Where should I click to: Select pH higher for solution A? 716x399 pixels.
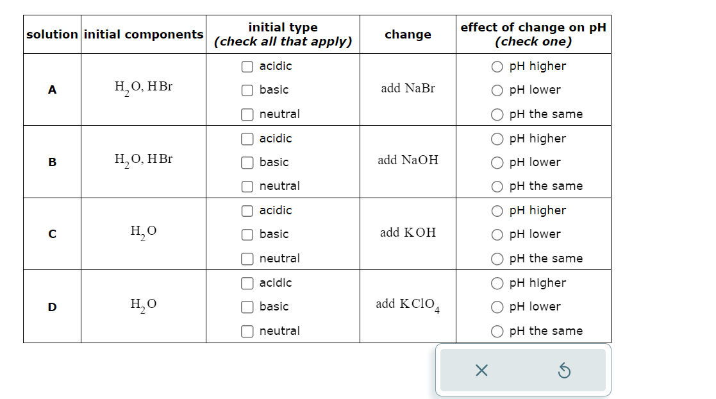coord(497,66)
